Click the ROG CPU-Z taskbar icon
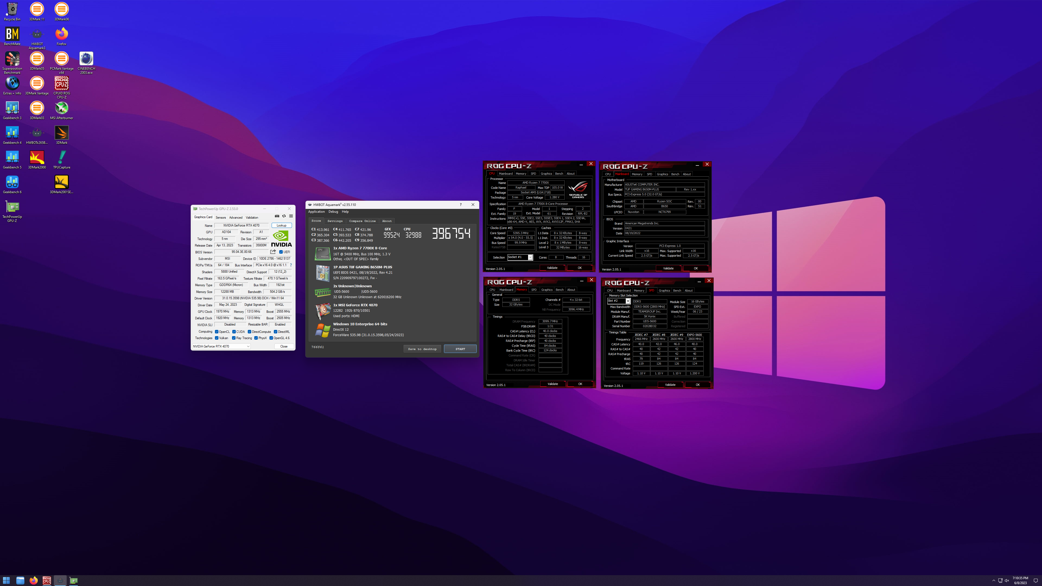 point(47,580)
